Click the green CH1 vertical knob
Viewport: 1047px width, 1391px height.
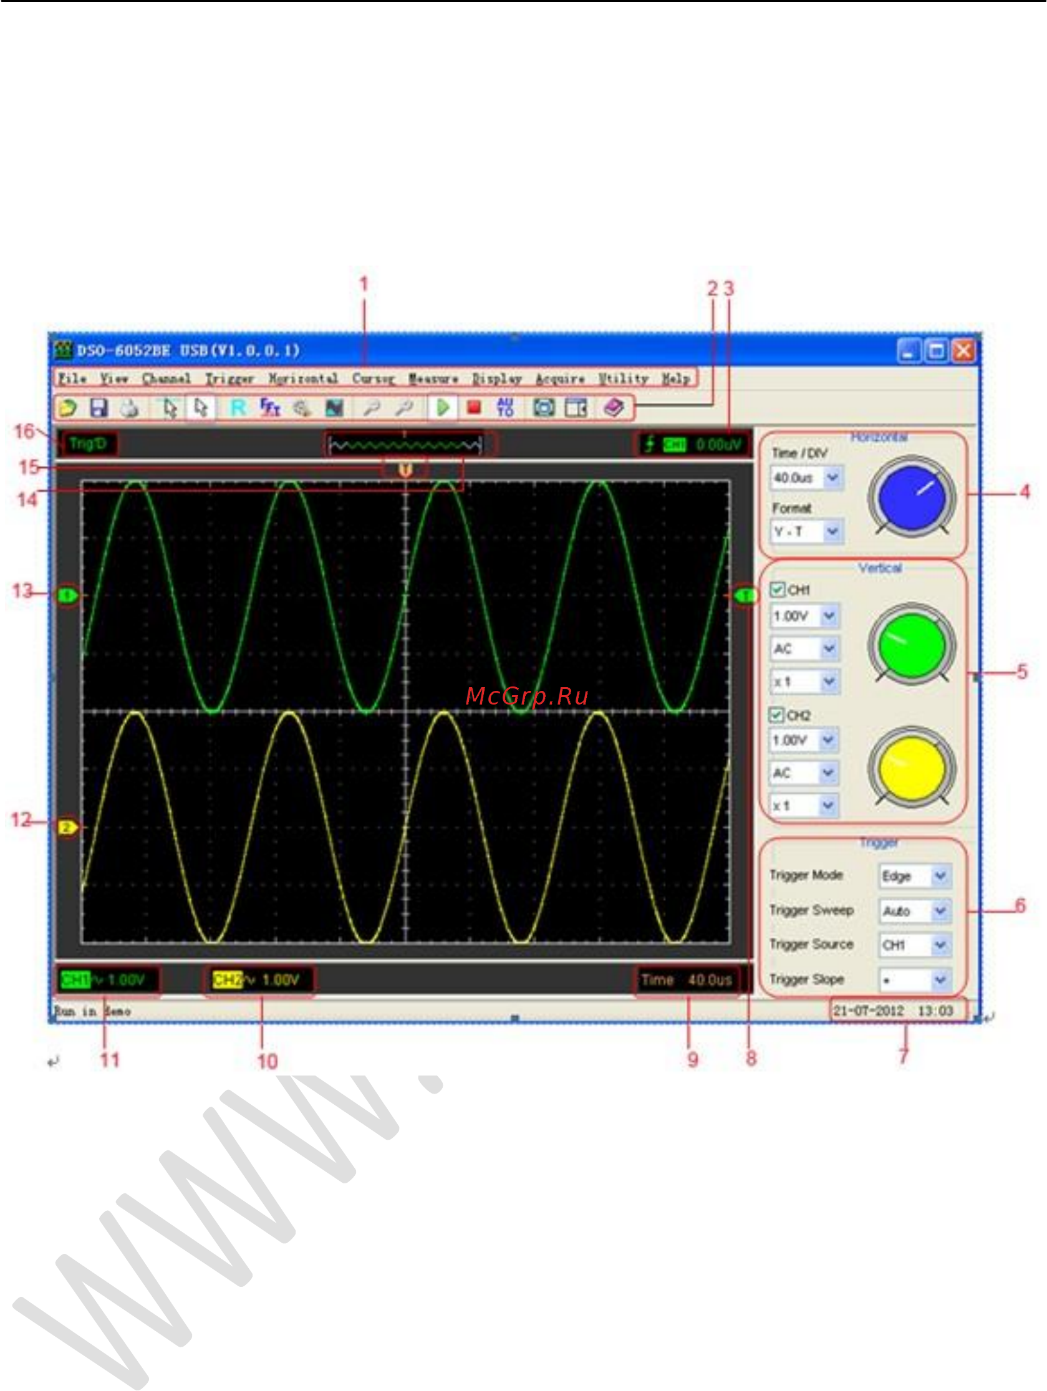click(911, 644)
